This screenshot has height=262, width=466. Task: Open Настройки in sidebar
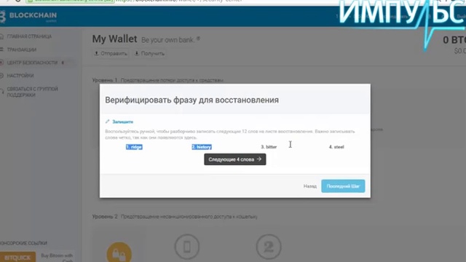(x=20, y=76)
